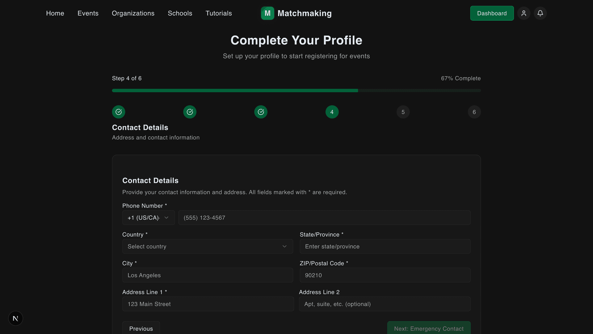Open the notifications bell

[x=540, y=13]
